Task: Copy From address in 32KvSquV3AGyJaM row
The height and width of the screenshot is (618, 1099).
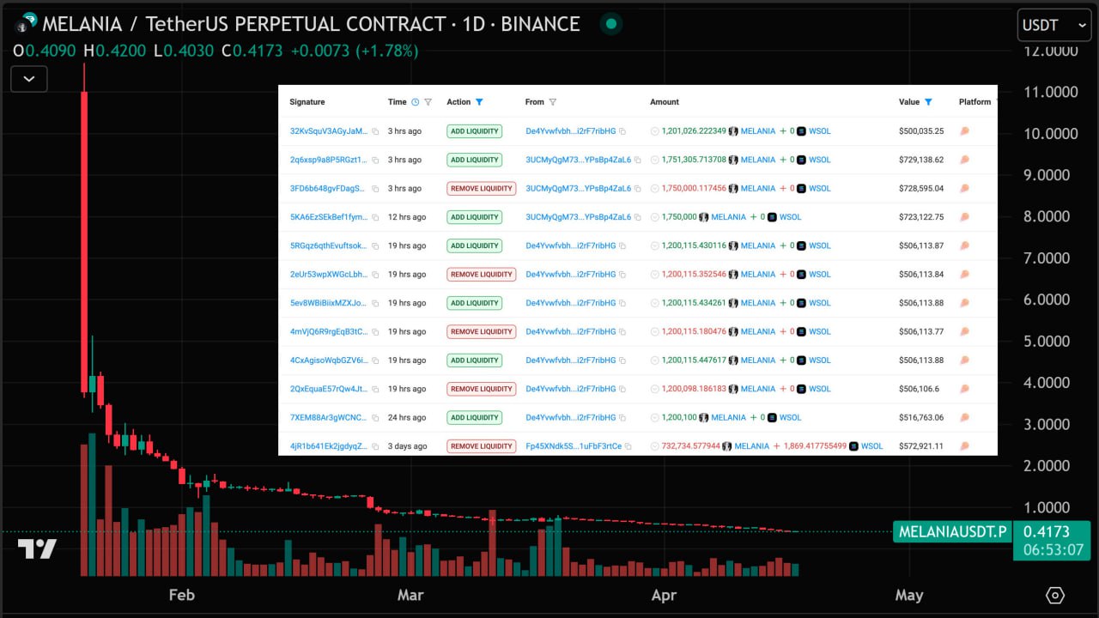Action: (622, 131)
